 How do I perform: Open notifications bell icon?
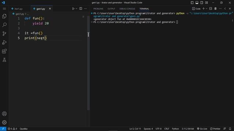pyautogui.click(x=230, y=129)
